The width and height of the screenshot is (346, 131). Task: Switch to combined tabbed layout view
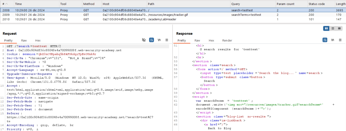pyautogui.click(x=339, y=28)
